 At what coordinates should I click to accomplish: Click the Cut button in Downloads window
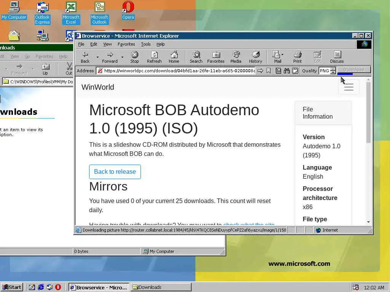coord(69,69)
